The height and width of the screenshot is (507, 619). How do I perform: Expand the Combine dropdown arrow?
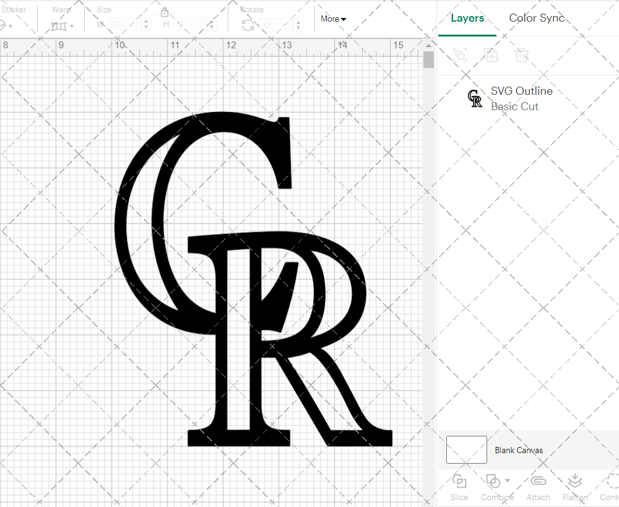(508, 480)
